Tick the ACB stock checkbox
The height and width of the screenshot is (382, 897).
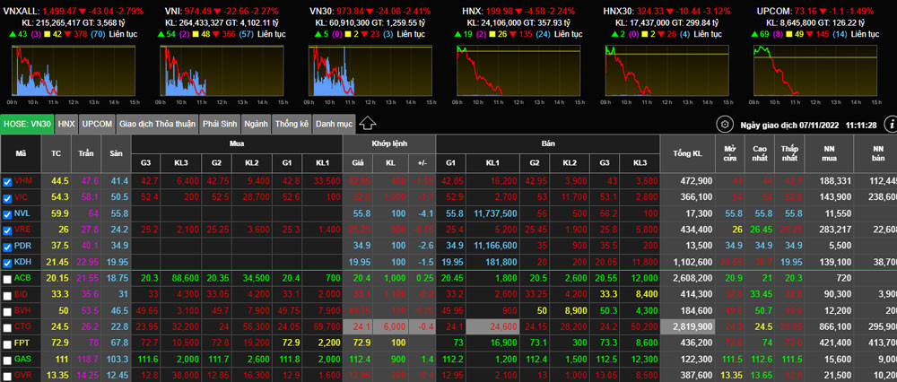(7, 278)
